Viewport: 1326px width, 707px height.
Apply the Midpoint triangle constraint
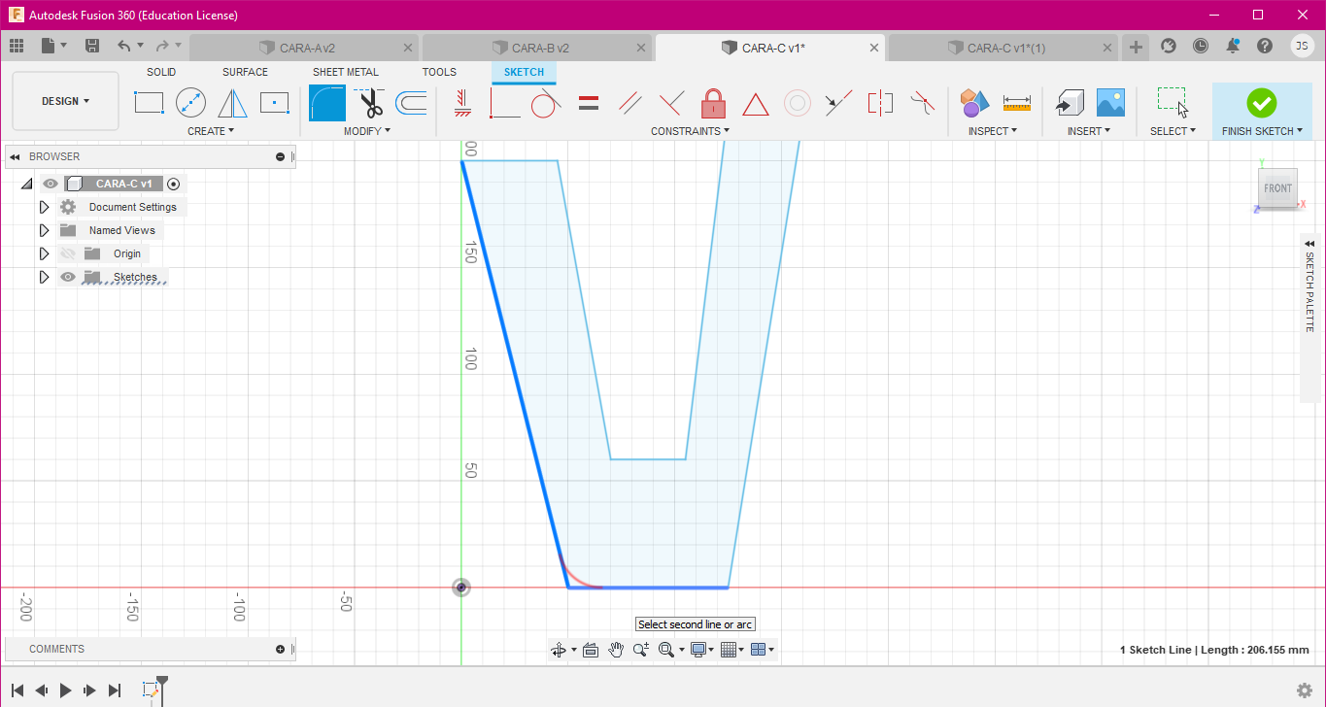click(x=756, y=103)
